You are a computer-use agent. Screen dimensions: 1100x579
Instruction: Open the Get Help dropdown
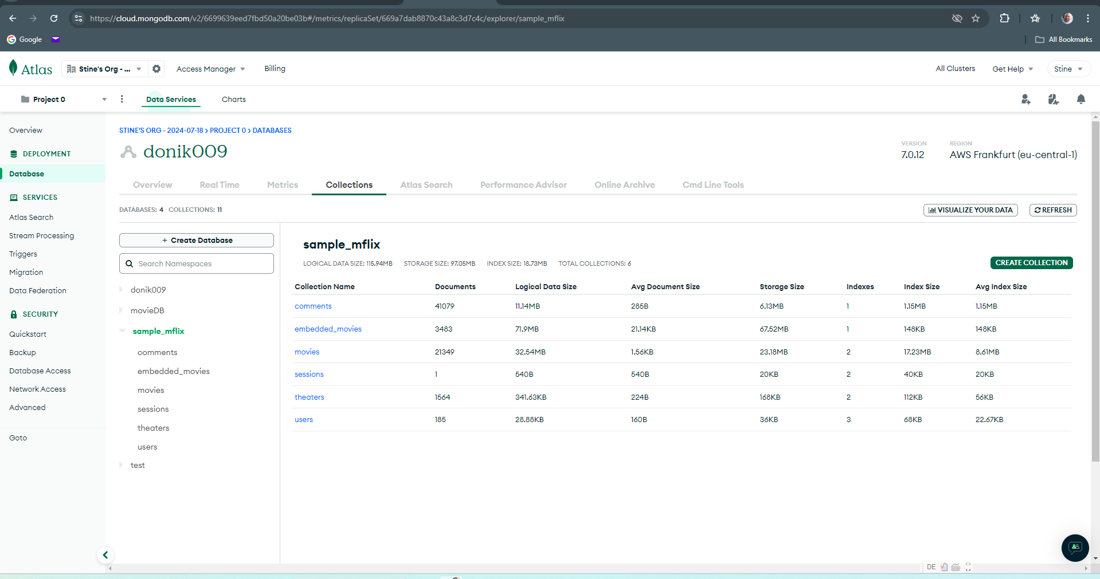(1013, 69)
